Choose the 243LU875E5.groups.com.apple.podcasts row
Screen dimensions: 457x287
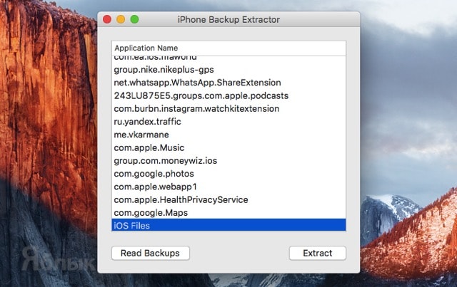(x=228, y=96)
